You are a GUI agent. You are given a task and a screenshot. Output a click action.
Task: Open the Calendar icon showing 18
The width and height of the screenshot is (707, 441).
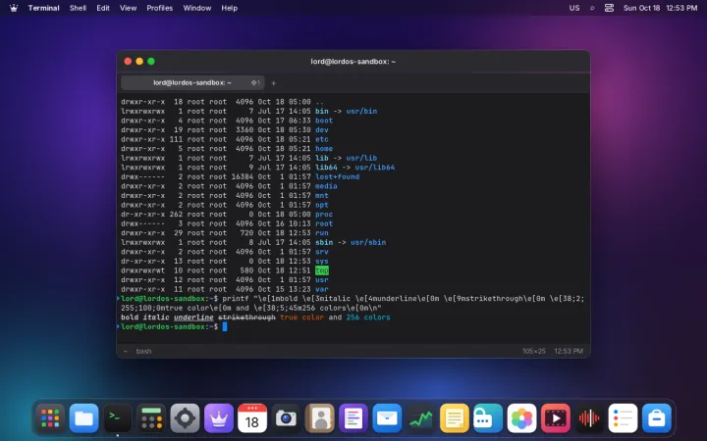point(252,418)
